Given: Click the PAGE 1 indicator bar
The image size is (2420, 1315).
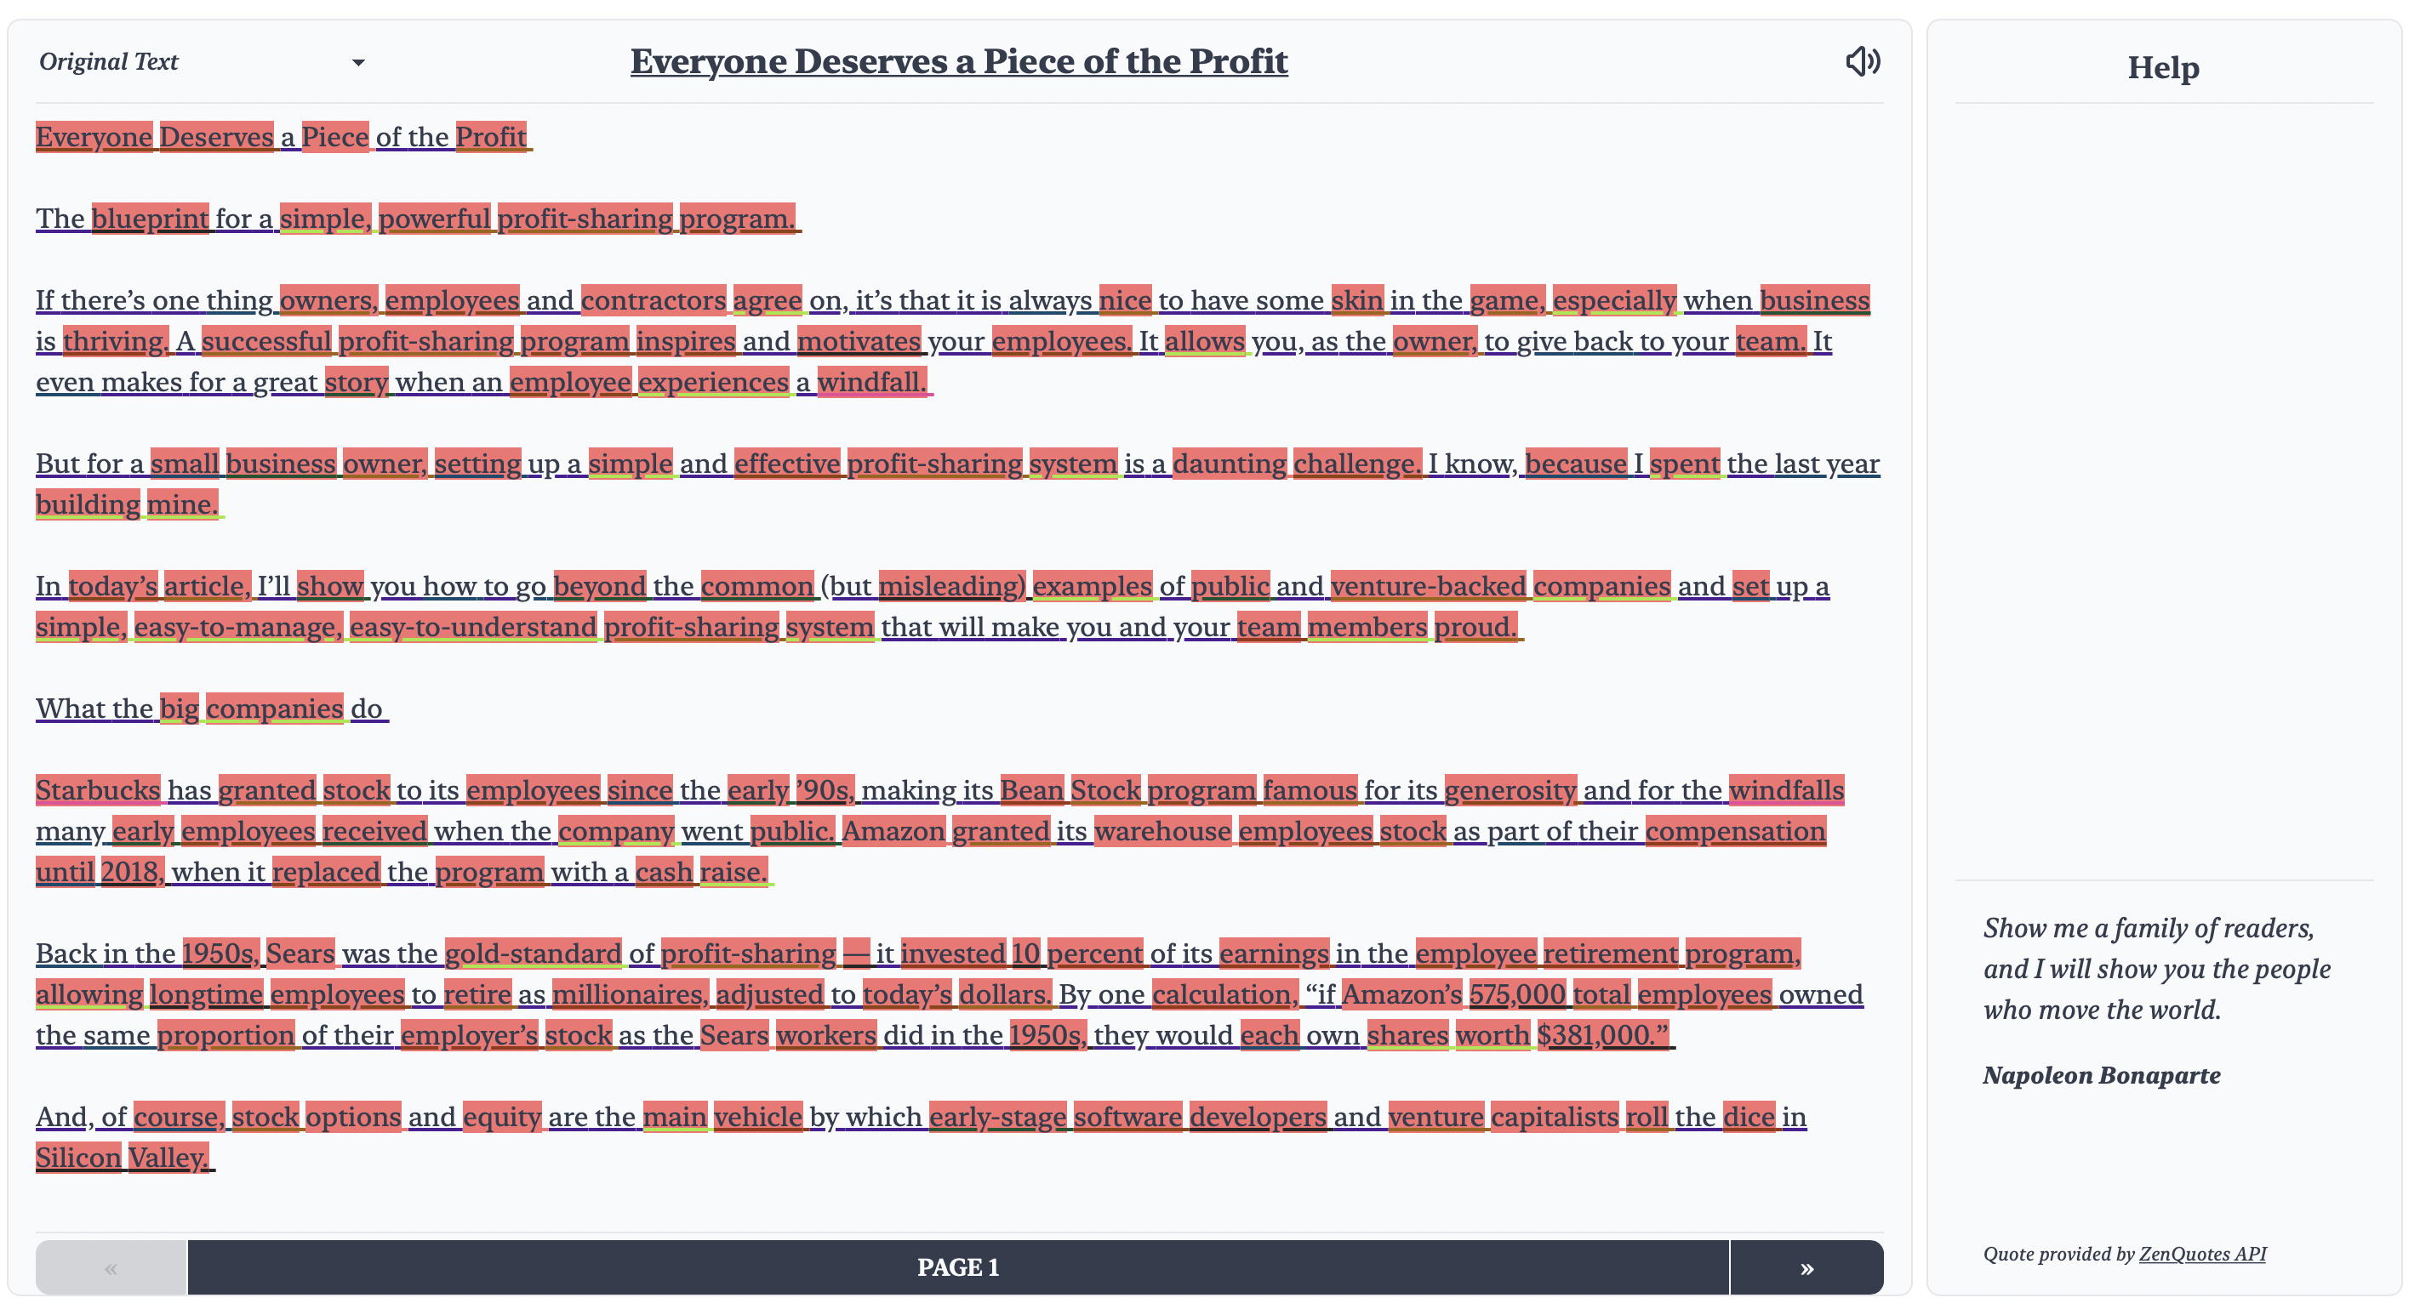Looking at the screenshot, I should tap(957, 1268).
